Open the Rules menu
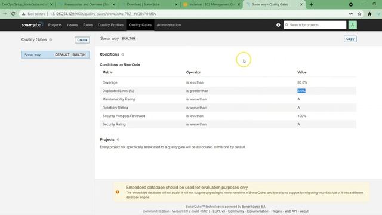 (88, 25)
